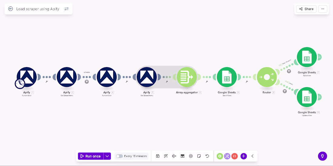Open Google Sheets Update a Row module 10
This screenshot has height=166, width=333.
(307, 97)
